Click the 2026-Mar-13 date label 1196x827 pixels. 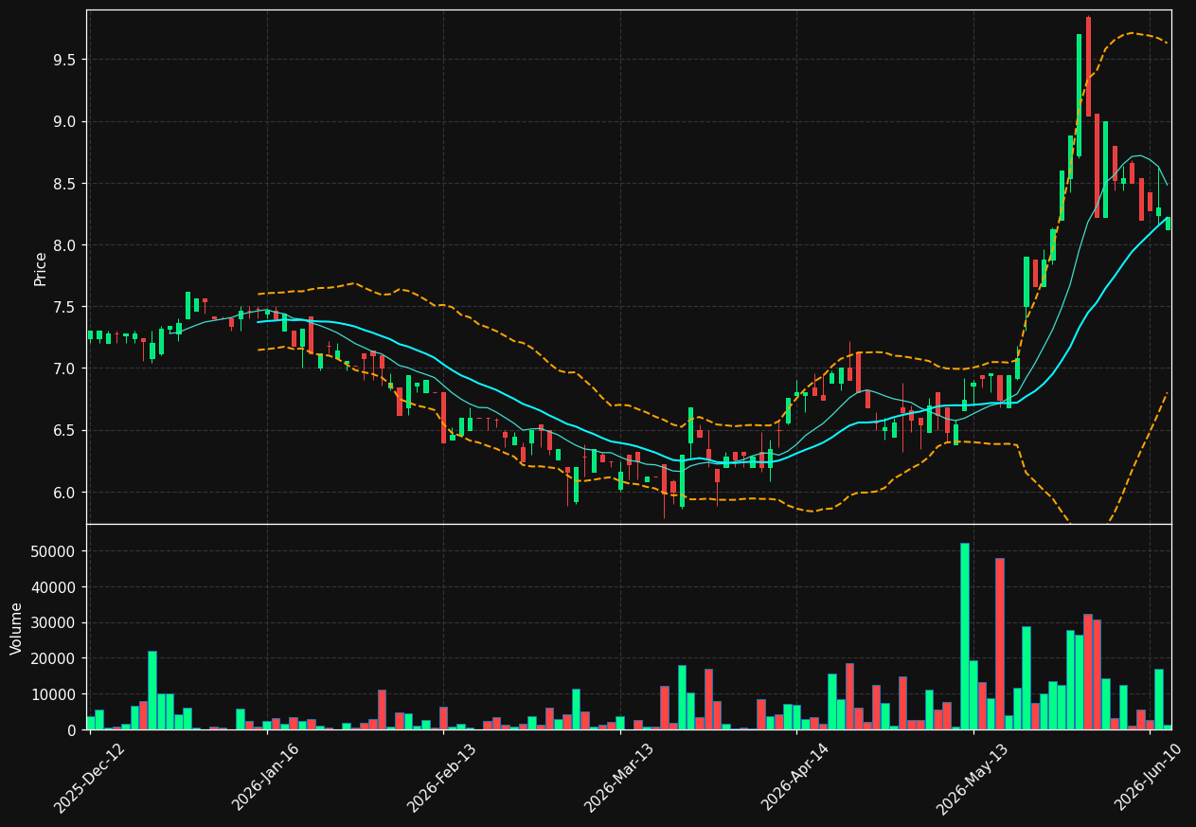point(619,778)
